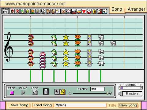Stop playback with the pink Stop button

12,93
